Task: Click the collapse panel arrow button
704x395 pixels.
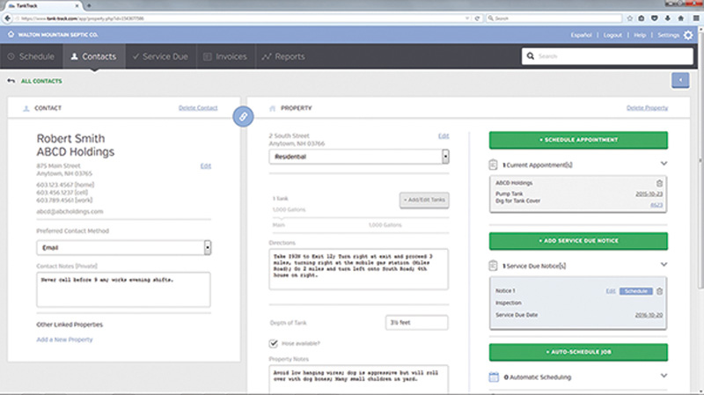Action: 680,80
